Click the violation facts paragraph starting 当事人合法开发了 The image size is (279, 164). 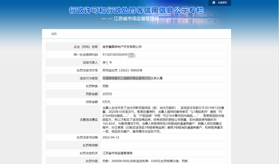coord(163,120)
